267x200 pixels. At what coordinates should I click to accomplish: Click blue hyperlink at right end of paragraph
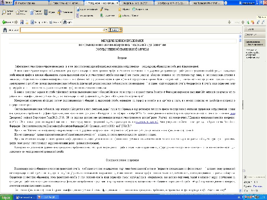tap(233, 113)
